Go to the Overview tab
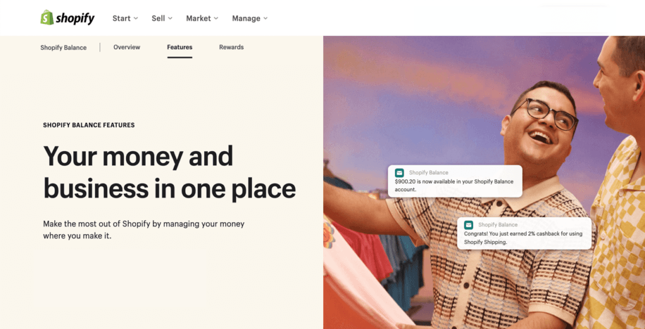This screenshot has width=645, height=329. 127,47
